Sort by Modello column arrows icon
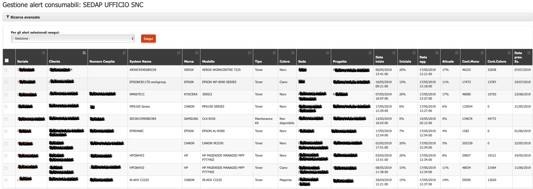533x189 pixels. click(x=249, y=53)
